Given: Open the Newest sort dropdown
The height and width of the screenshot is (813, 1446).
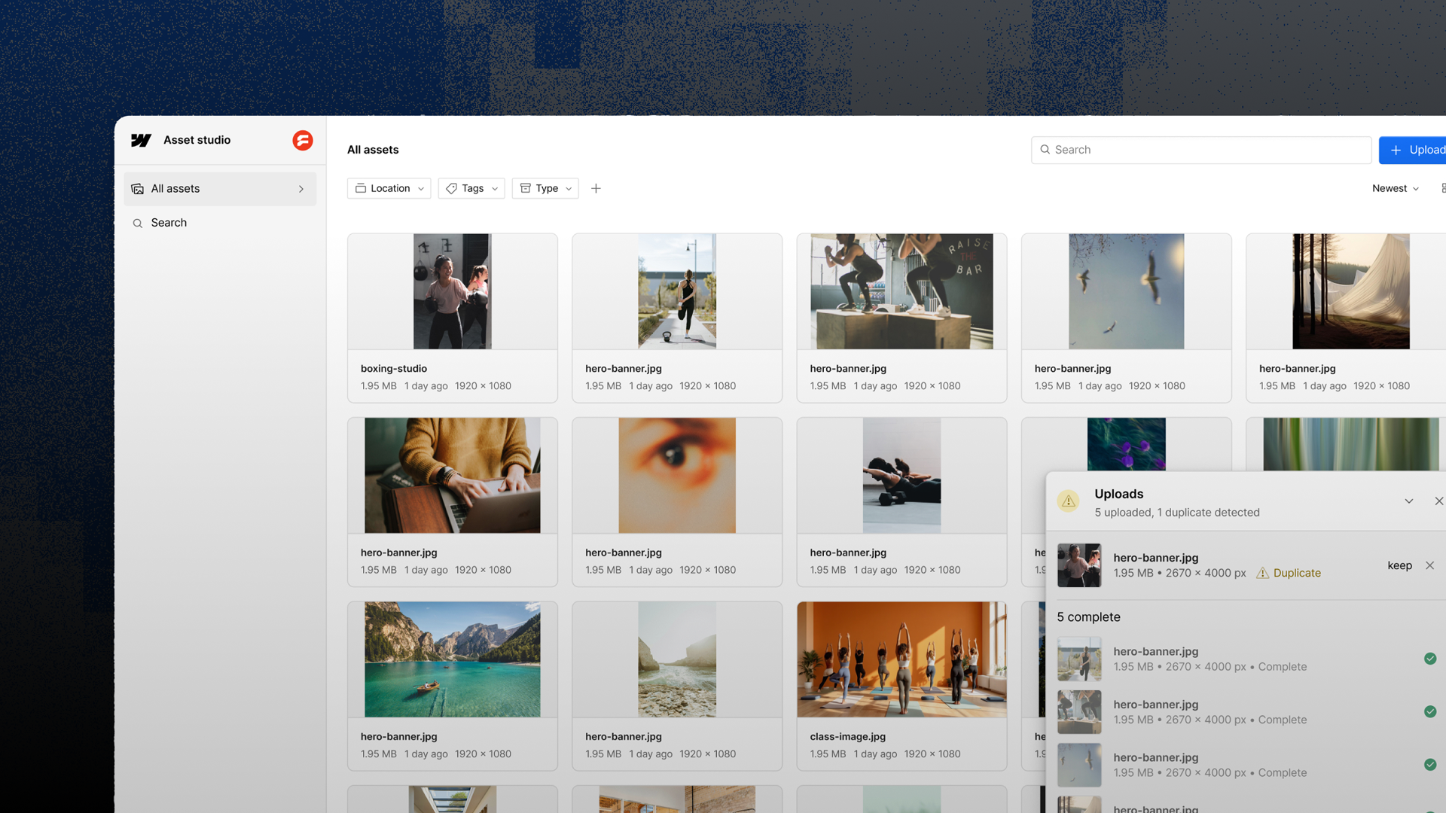Looking at the screenshot, I should (x=1396, y=188).
